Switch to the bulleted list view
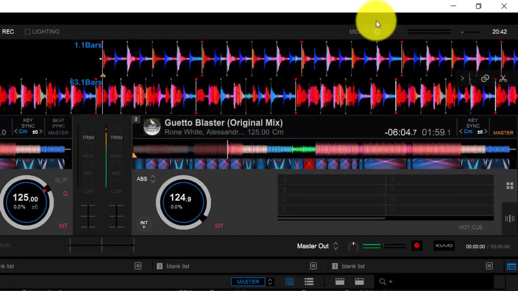Image resolution: width=518 pixels, height=291 pixels. coord(309,282)
